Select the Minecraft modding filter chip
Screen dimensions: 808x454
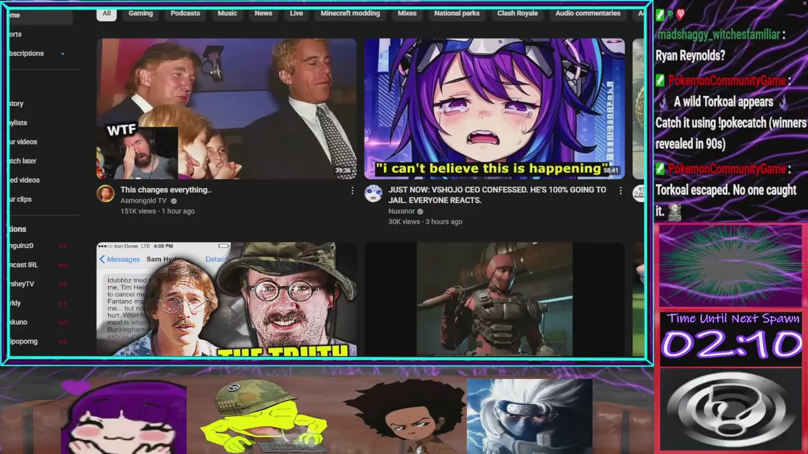350,13
